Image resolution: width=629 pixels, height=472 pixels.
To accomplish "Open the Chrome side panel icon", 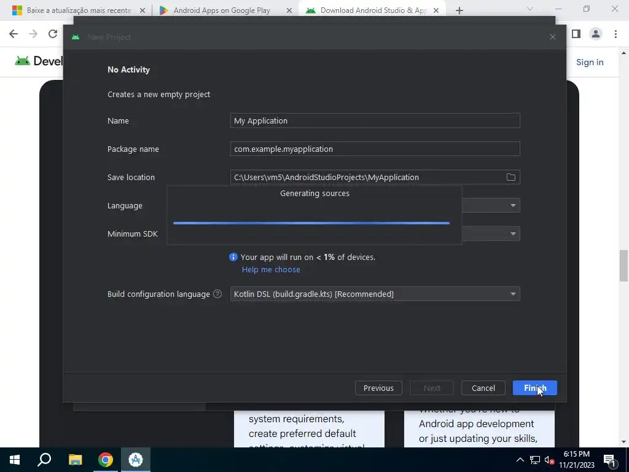I will tap(576, 34).
